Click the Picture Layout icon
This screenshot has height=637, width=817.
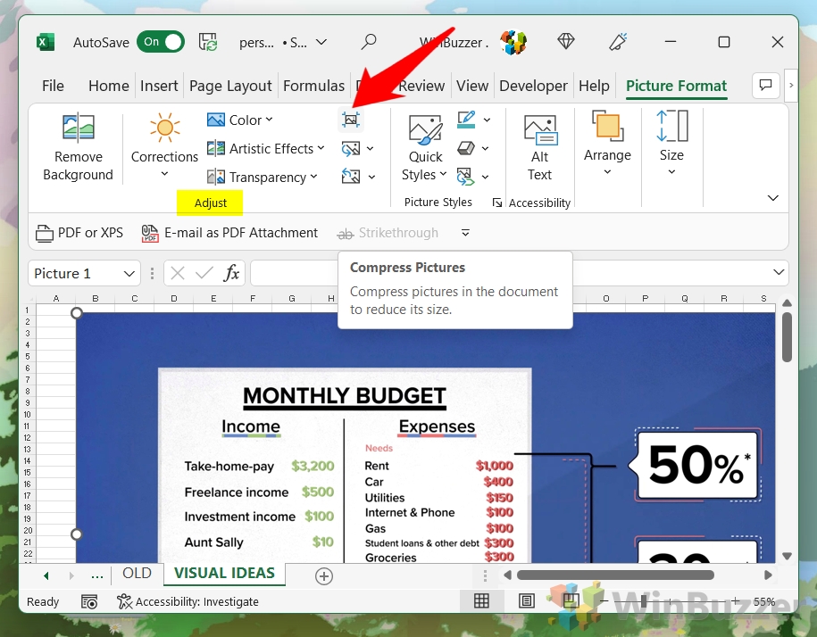tap(466, 177)
